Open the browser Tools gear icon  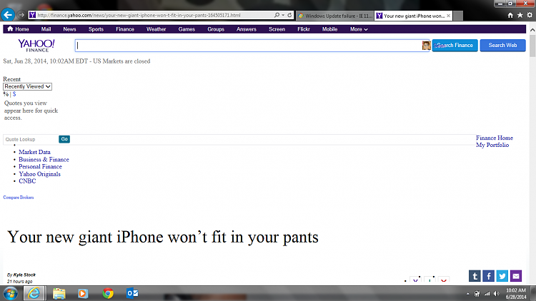(x=530, y=15)
